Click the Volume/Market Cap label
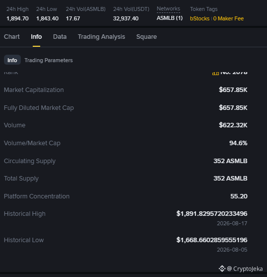 pyautogui.click(x=32, y=143)
